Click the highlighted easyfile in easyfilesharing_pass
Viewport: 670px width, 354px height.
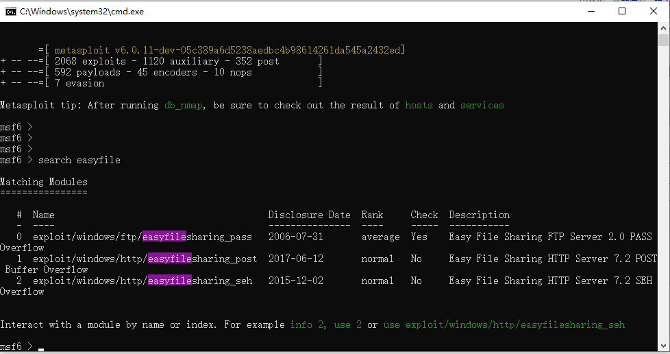164,237
